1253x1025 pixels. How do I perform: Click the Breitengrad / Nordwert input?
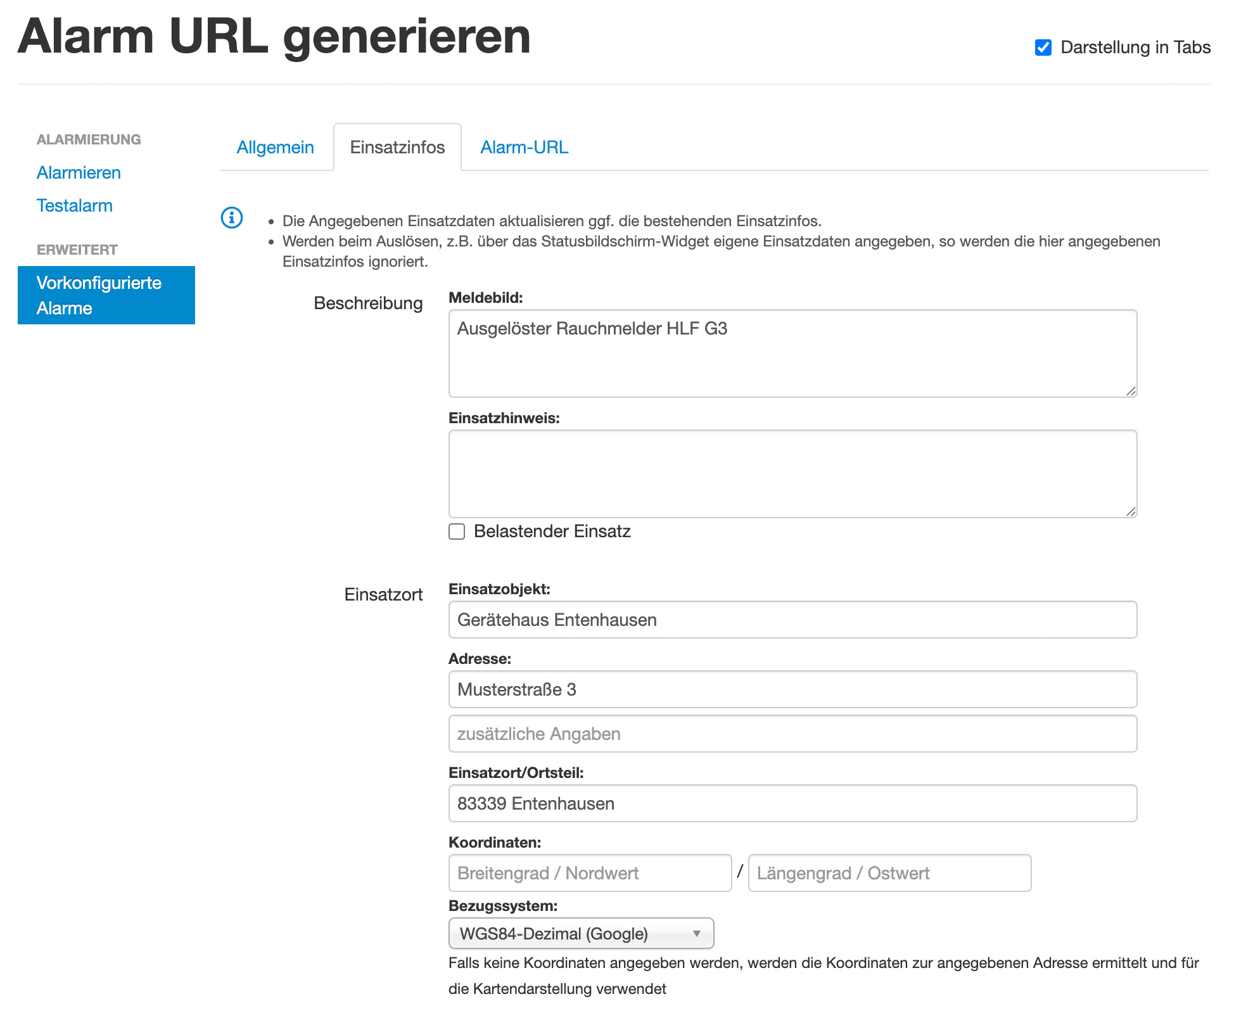point(589,873)
